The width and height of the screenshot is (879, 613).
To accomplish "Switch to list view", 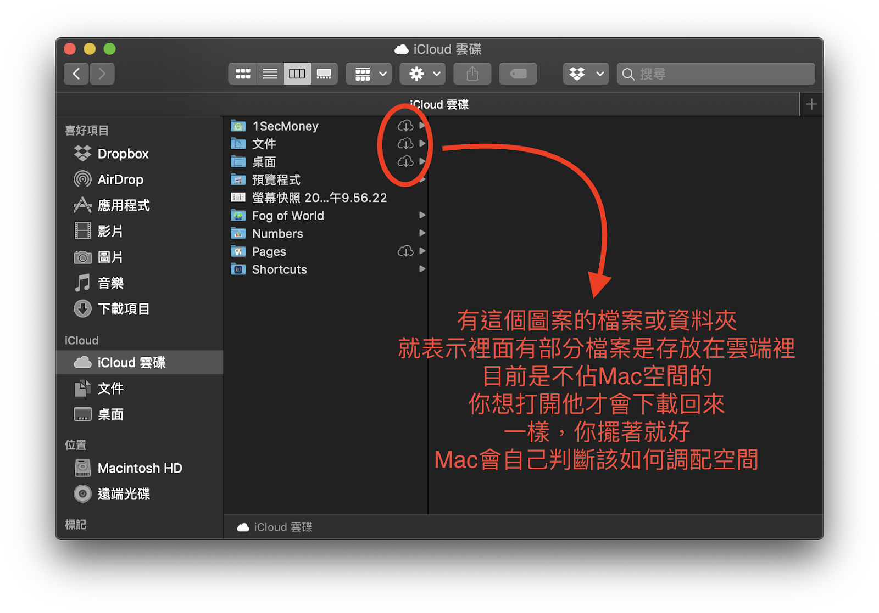I will click(x=270, y=74).
